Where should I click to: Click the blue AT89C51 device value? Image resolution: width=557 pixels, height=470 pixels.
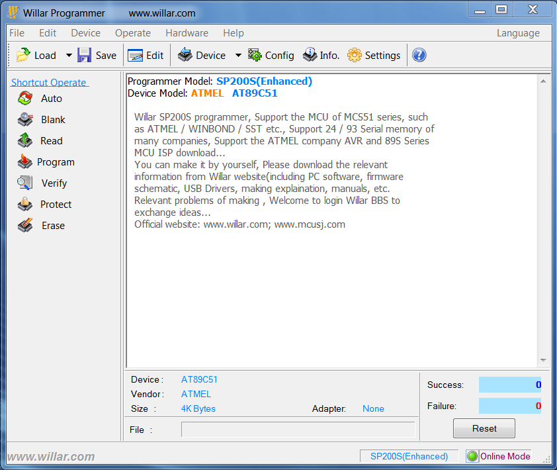pyautogui.click(x=199, y=380)
